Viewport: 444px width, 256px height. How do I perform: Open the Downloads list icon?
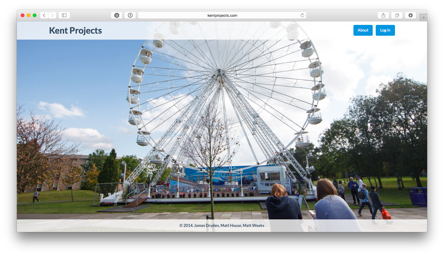[x=410, y=15]
